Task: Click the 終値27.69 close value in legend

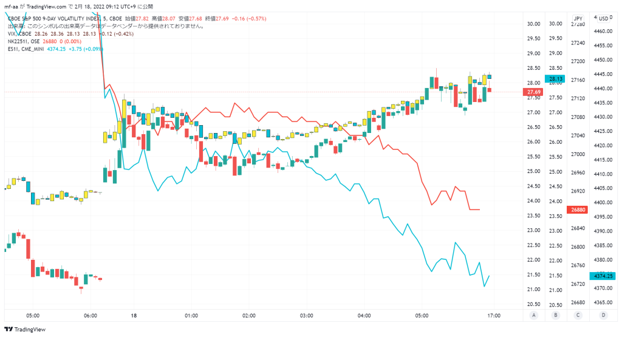Action: [x=217, y=19]
